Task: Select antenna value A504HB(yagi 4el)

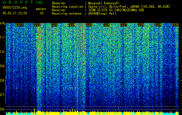Action: (102, 14)
